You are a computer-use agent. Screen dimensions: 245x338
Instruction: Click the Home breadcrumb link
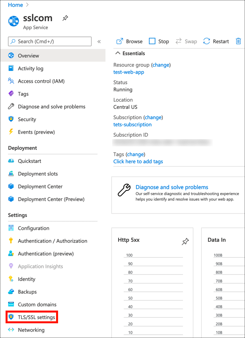(16, 5)
